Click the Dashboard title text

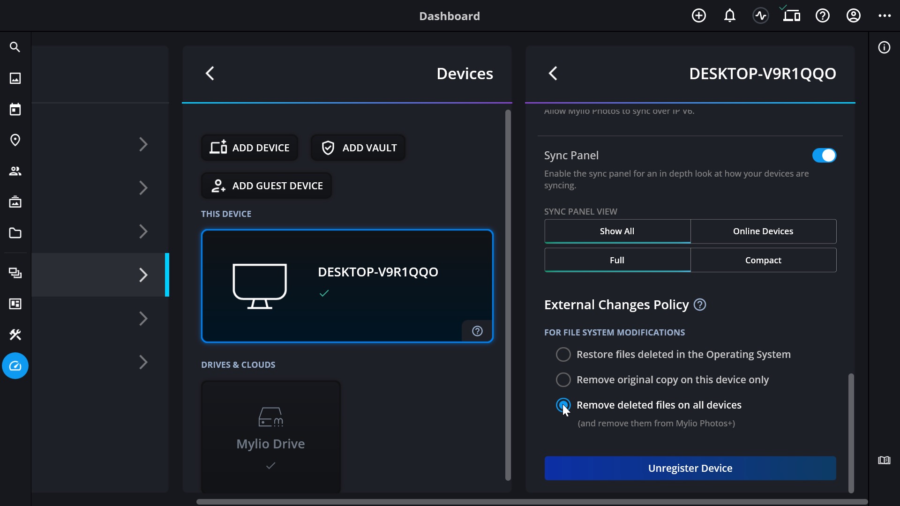pyautogui.click(x=450, y=16)
